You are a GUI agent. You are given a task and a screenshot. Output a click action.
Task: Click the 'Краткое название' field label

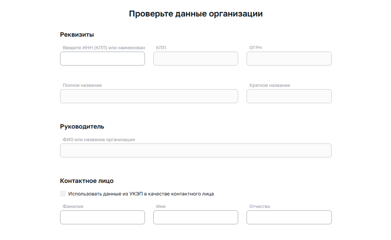(270, 85)
